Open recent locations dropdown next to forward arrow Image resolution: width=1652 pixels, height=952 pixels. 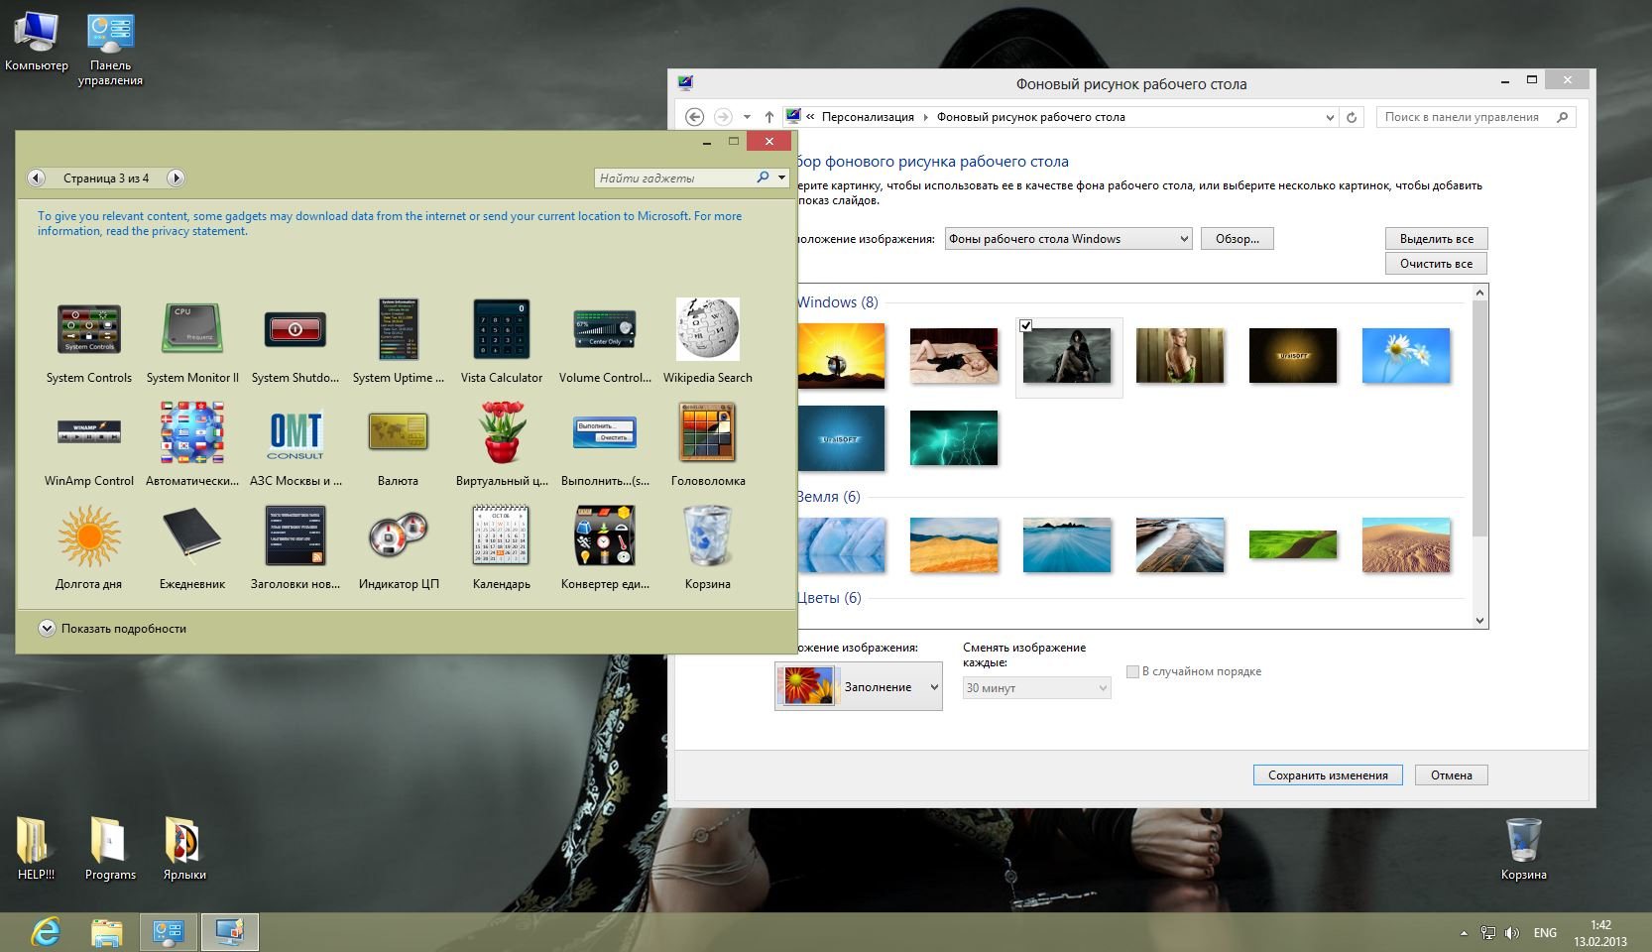(747, 117)
